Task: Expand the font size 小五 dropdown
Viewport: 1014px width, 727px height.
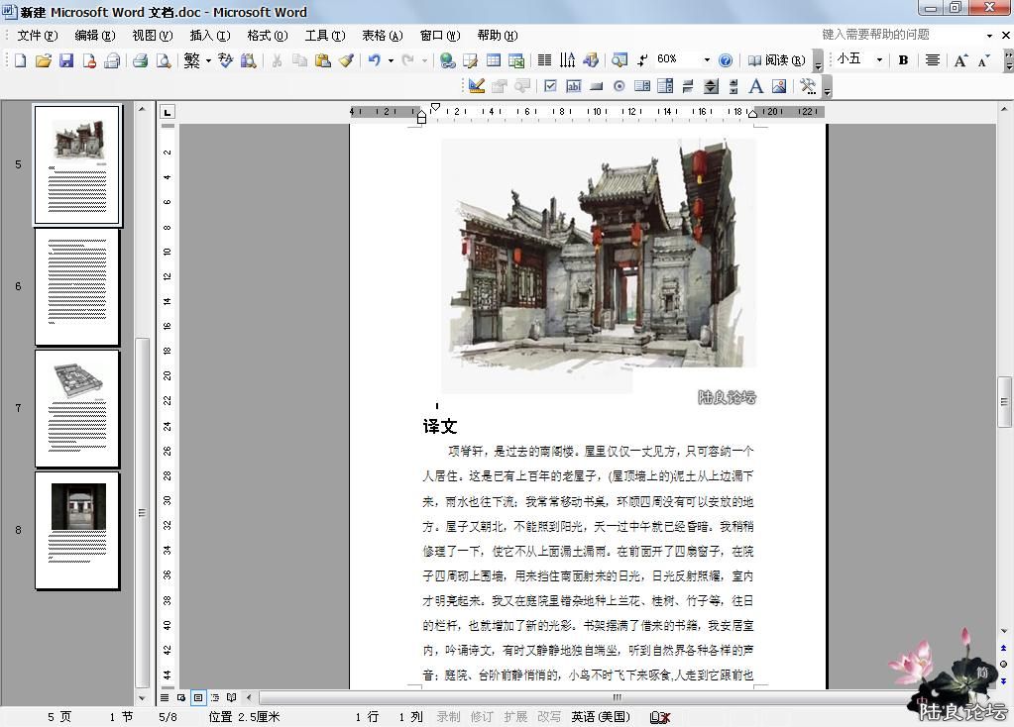Action: pos(878,60)
